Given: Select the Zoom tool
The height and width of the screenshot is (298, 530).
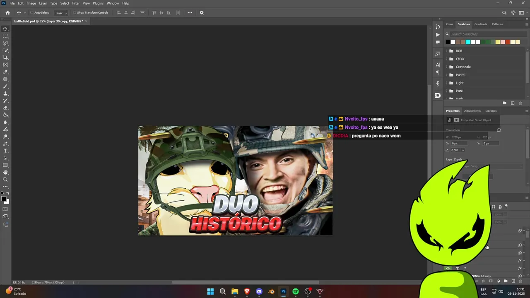Looking at the screenshot, I should (x=5, y=179).
